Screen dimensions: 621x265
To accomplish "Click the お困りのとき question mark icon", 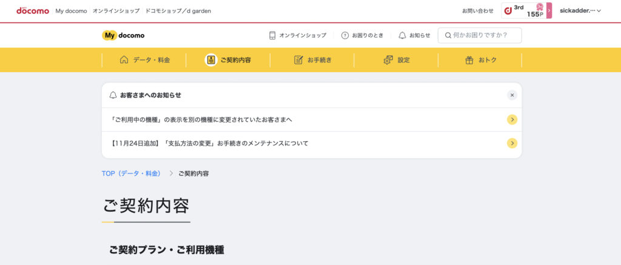I will point(345,35).
